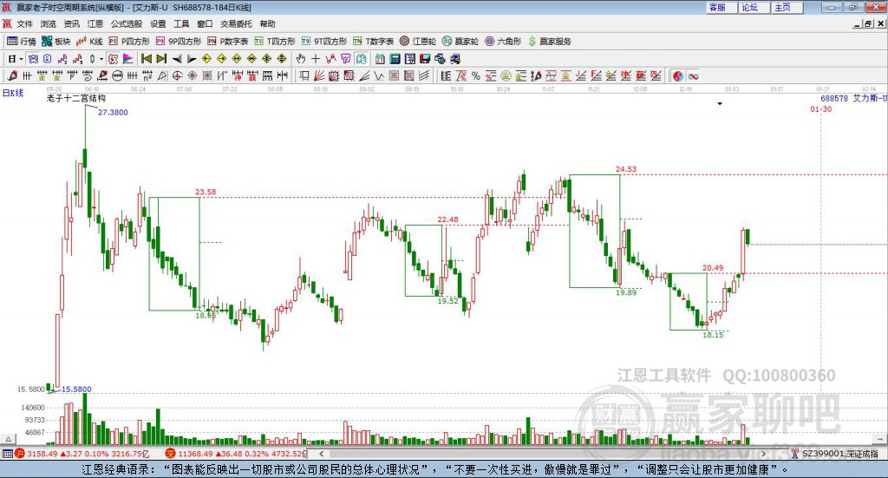Open 赢家服务 with the dollar icon
This screenshot has height=478, width=888.
point(550,42)
